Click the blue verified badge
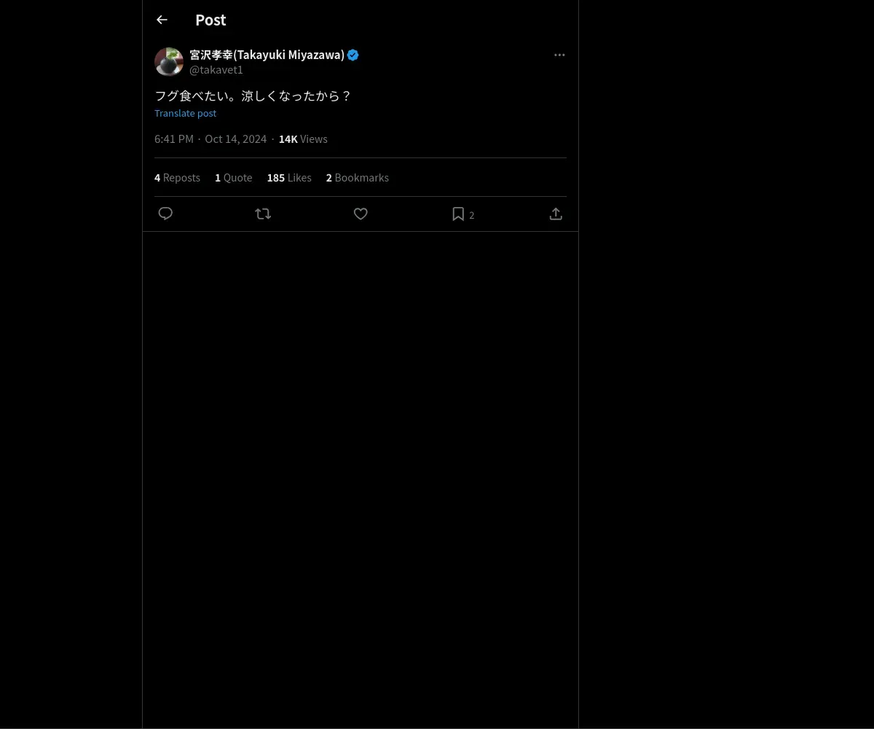Image resolution: width=874 pixels, height=729 pixels. 353,55
